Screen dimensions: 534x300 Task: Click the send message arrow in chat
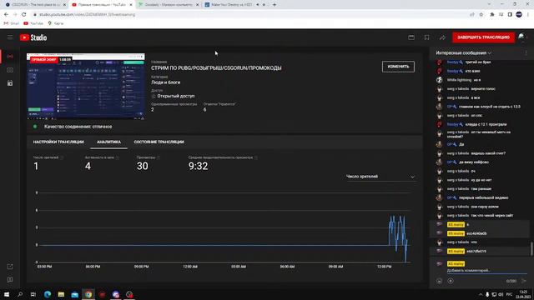point(524,281)
